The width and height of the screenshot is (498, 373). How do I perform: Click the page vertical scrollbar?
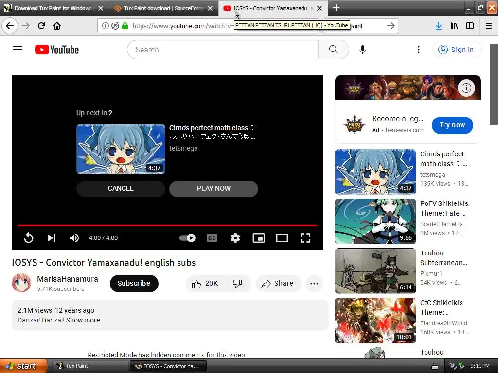coord(494,85)
